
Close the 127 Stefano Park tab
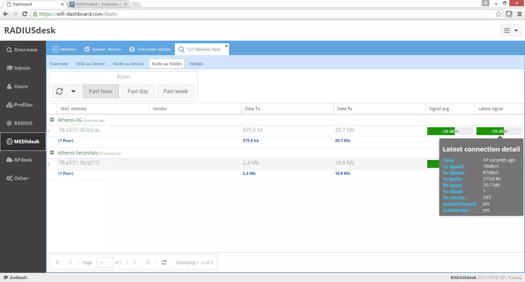[x=226, y=46]
